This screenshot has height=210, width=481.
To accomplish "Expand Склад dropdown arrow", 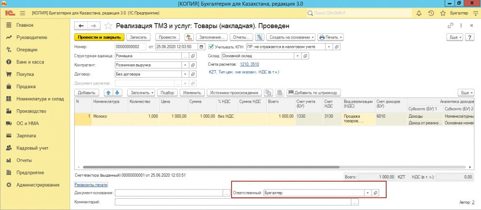I will pyautogui.click(x=297, y=56).
